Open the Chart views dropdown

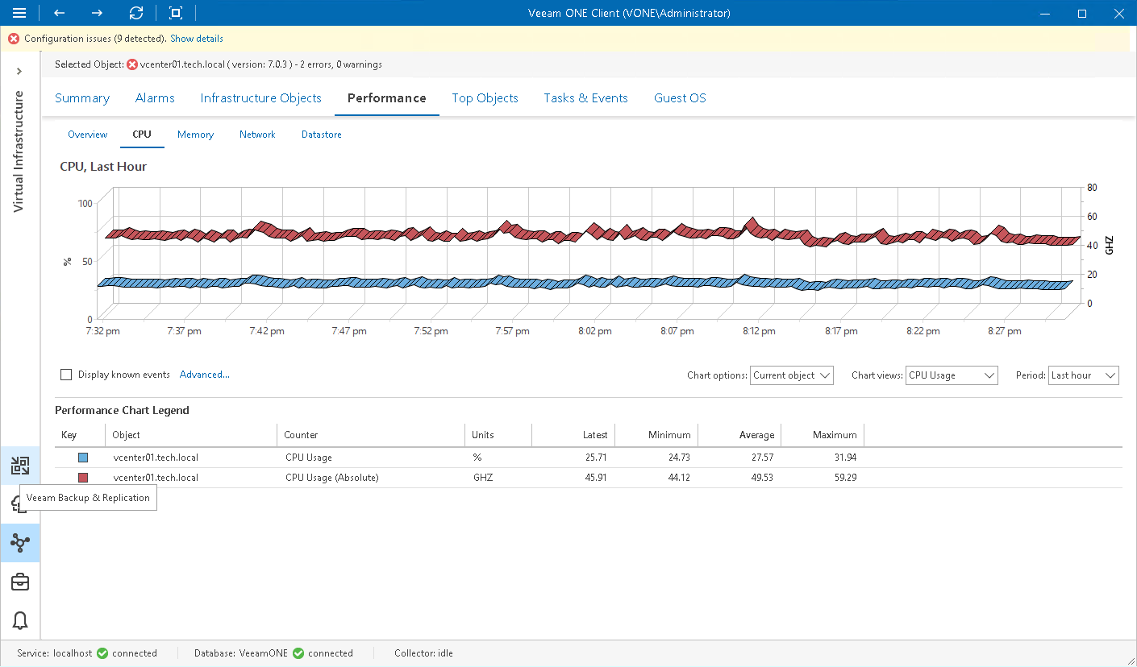pos(952,375)
